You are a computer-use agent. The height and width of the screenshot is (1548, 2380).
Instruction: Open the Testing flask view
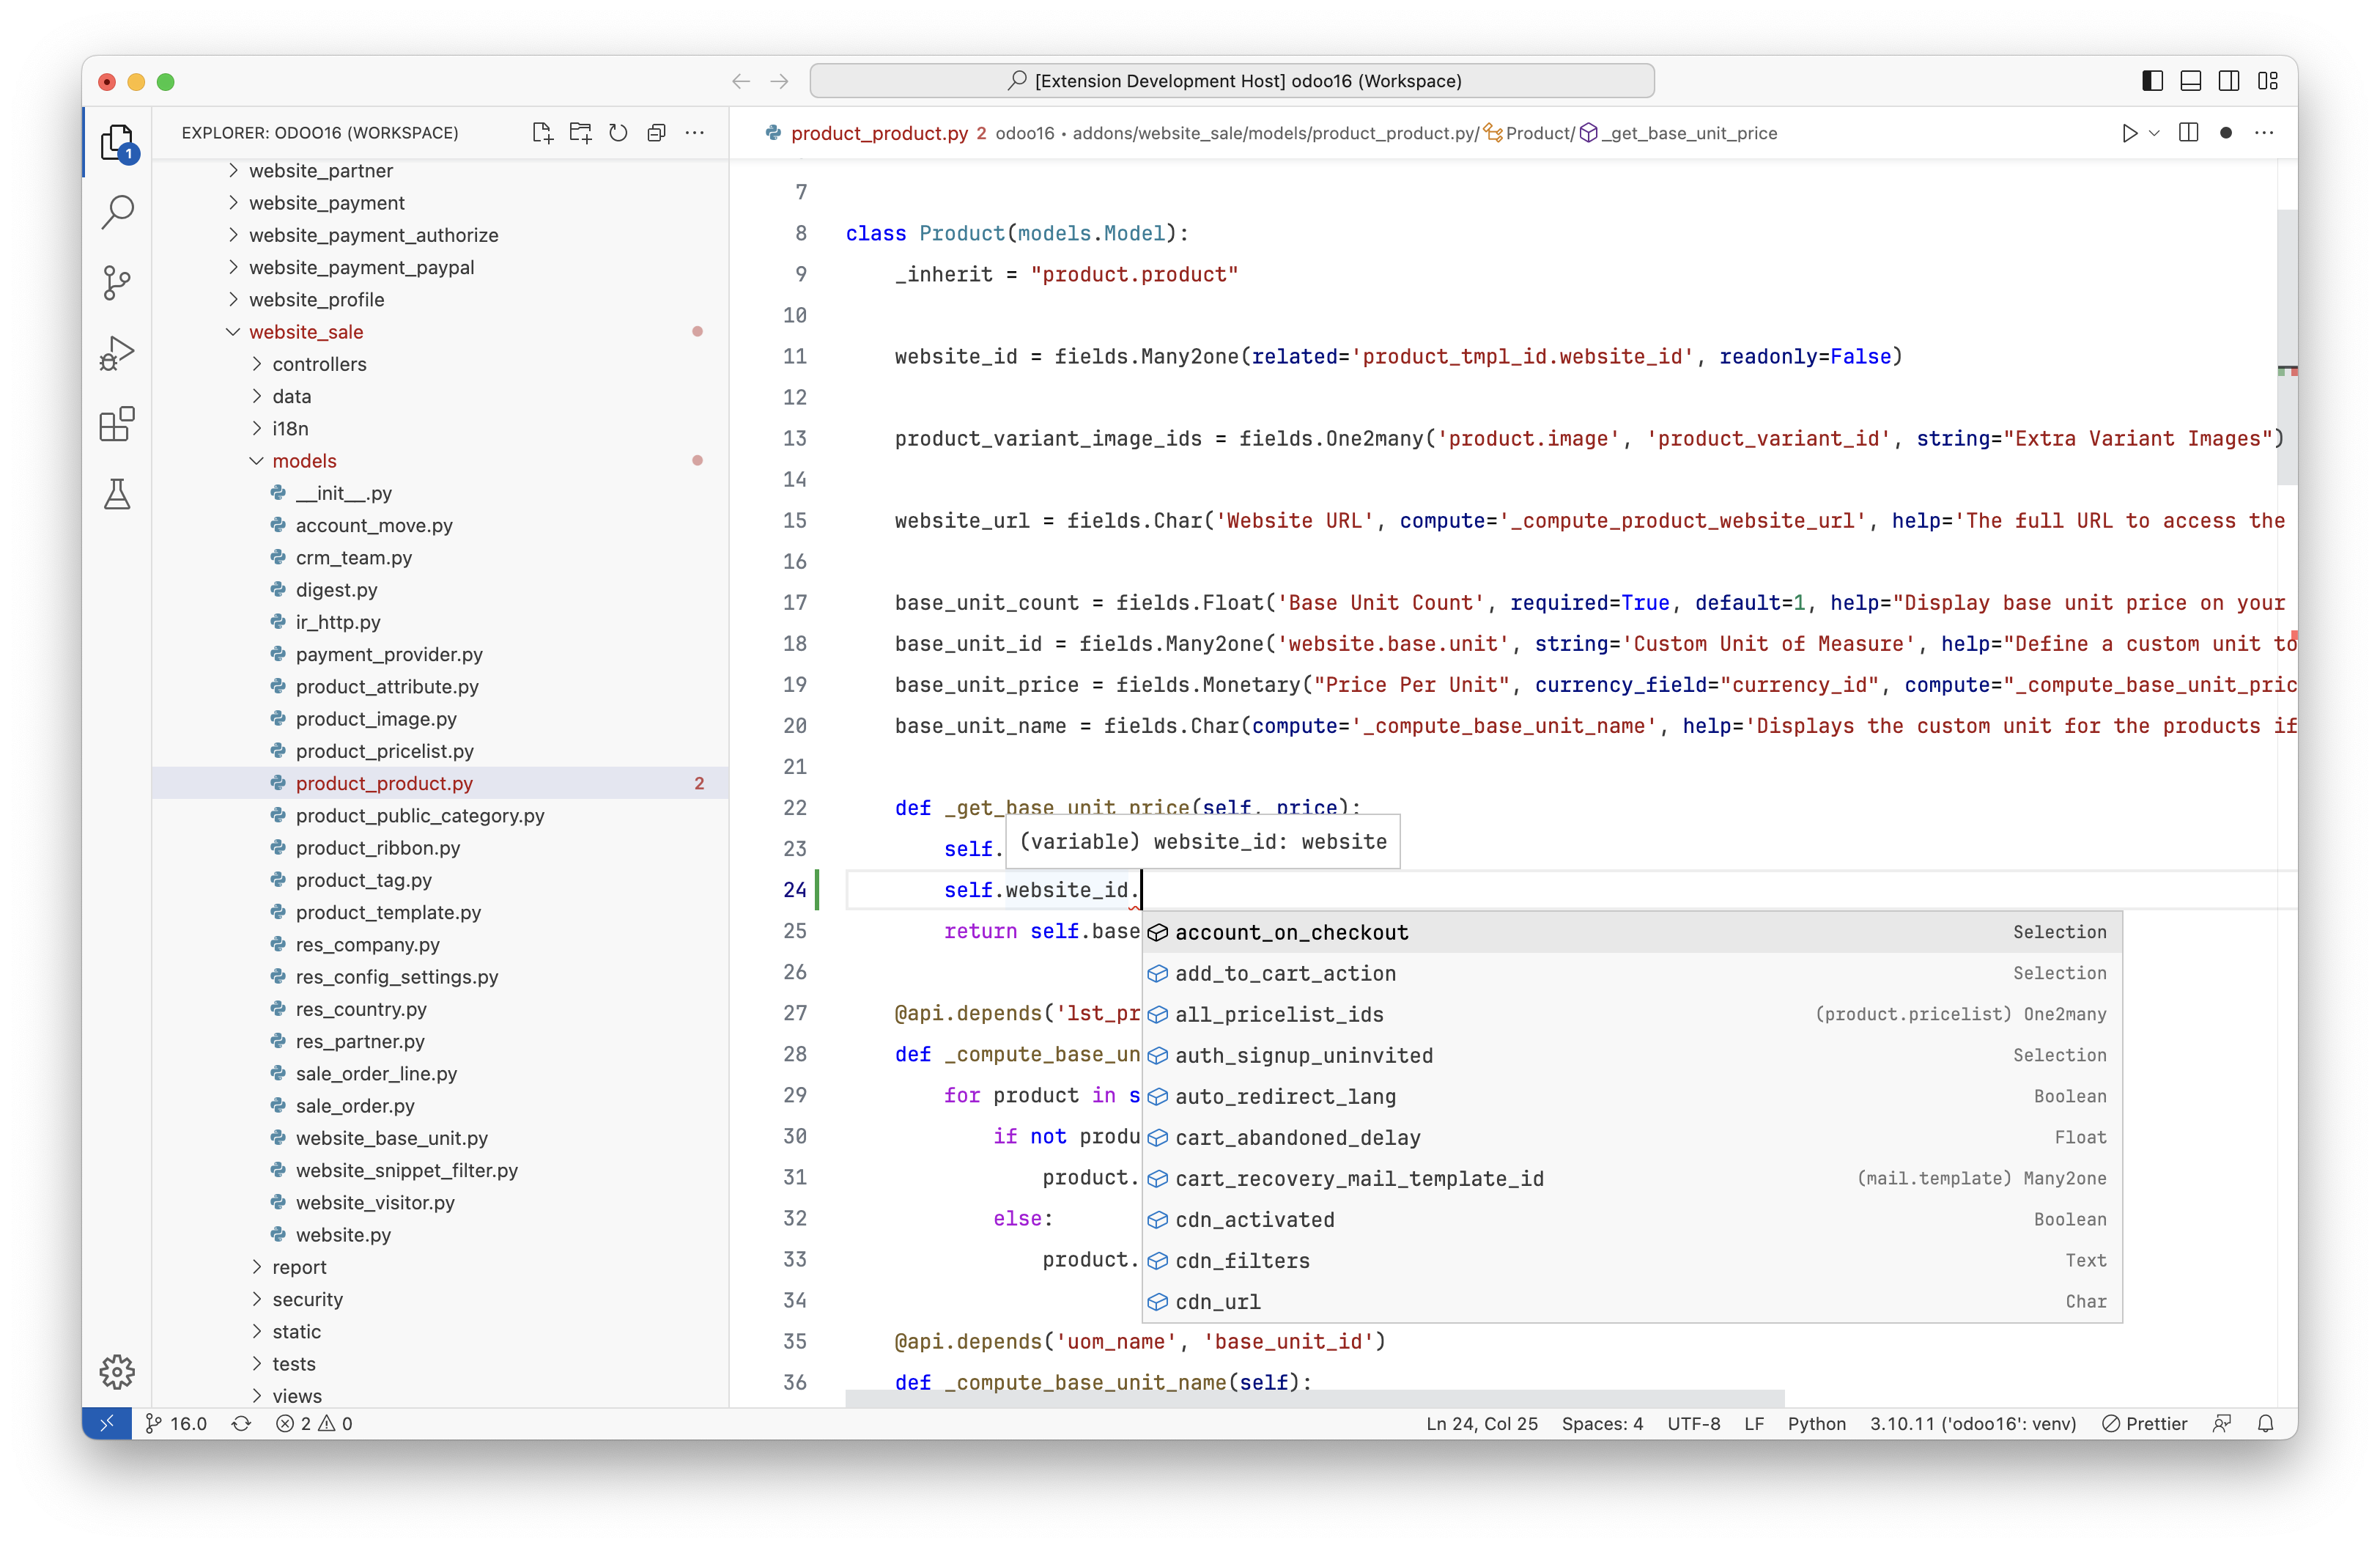point(117,494)
